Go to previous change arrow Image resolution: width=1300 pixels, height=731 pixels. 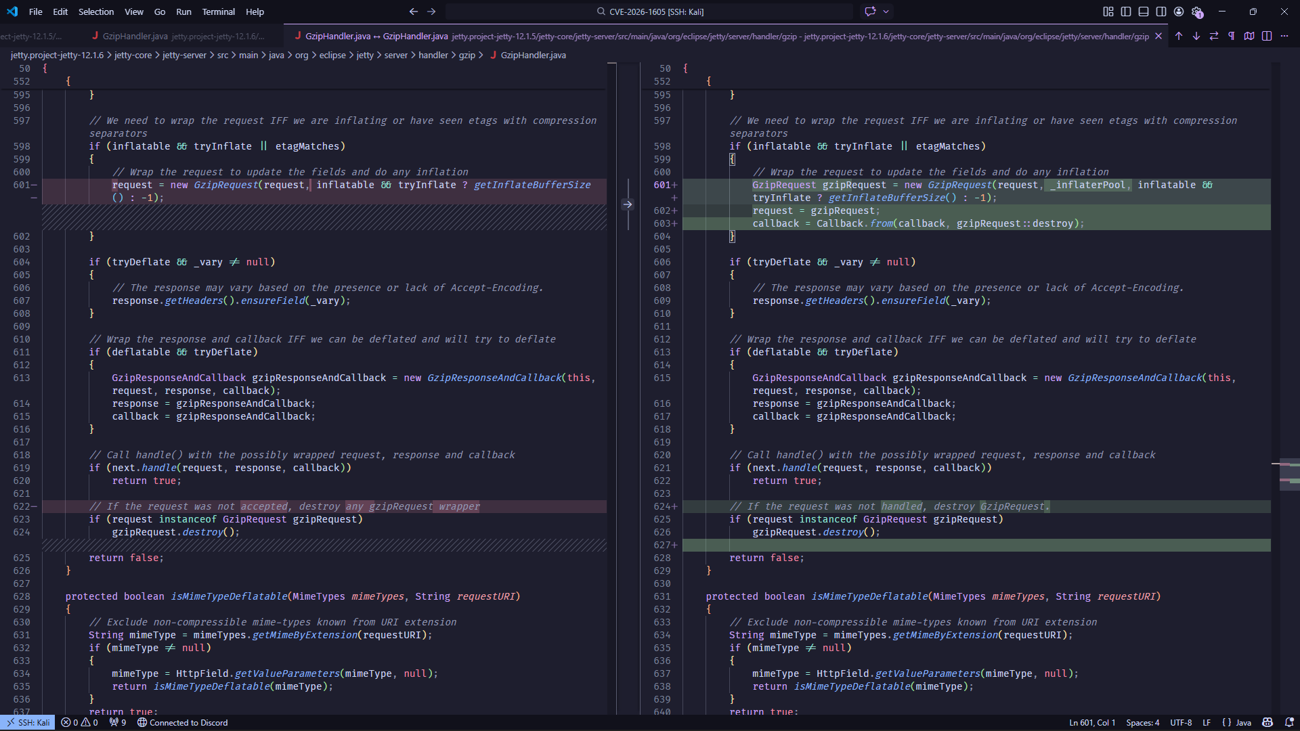(x=1179, y=36)
